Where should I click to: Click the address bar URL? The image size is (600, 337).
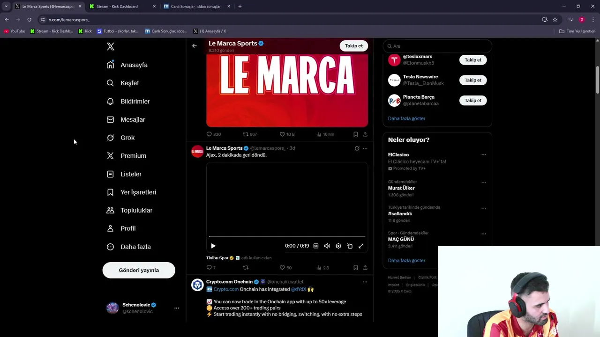click(69, 20)
